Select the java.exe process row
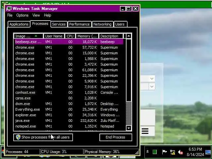 (69, 121)
